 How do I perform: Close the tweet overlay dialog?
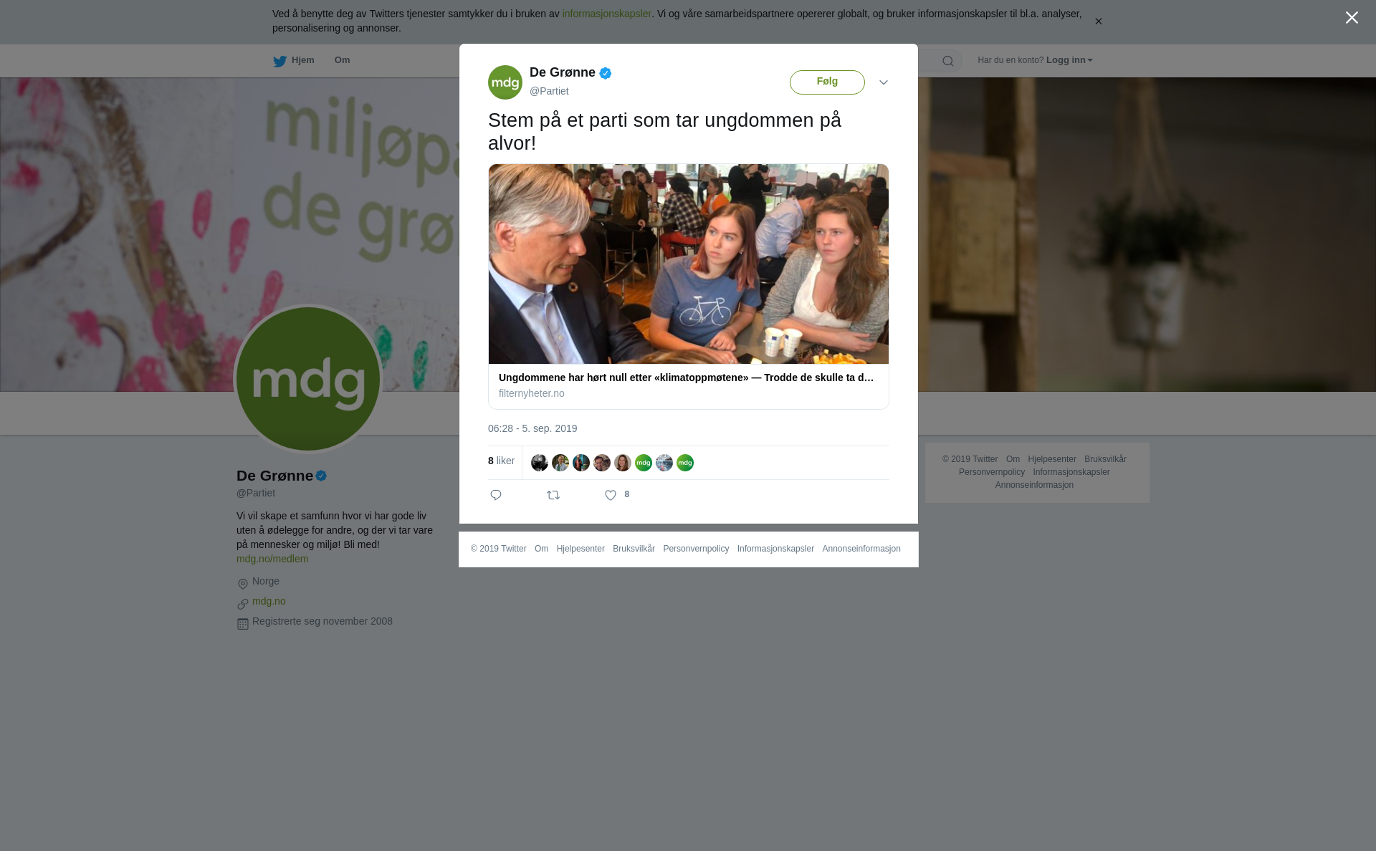tap(1352, 18)
